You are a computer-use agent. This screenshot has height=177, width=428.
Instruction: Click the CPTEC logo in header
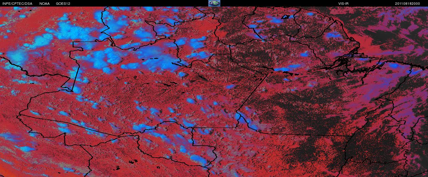click(x=214, y=3)
